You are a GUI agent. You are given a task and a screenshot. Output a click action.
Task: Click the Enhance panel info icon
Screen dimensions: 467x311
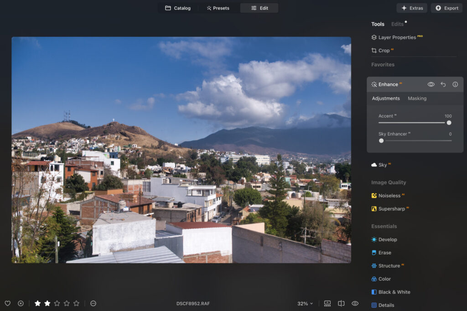(455, 84)
